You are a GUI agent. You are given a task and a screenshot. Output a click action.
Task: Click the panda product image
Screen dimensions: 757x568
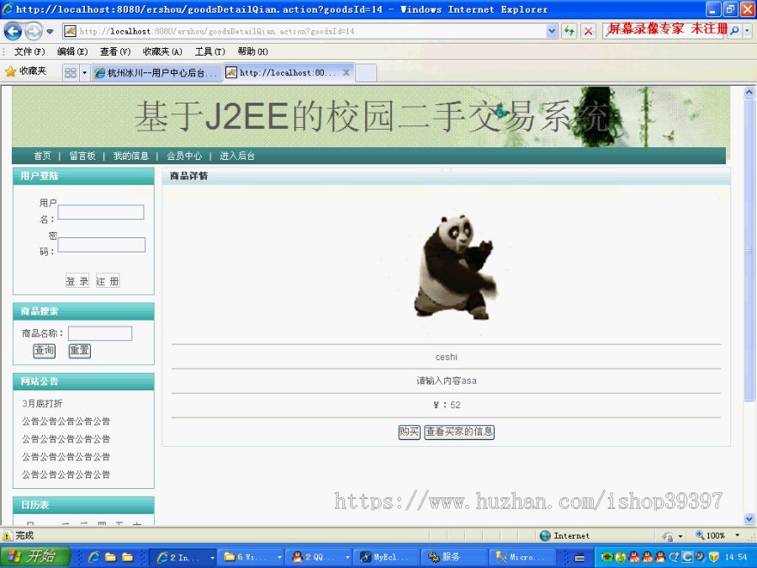coord(455,267)
